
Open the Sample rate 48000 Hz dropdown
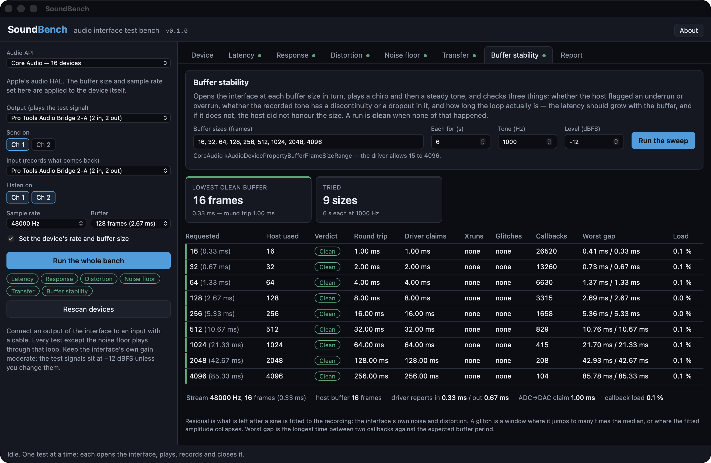(x=46, y=223)
